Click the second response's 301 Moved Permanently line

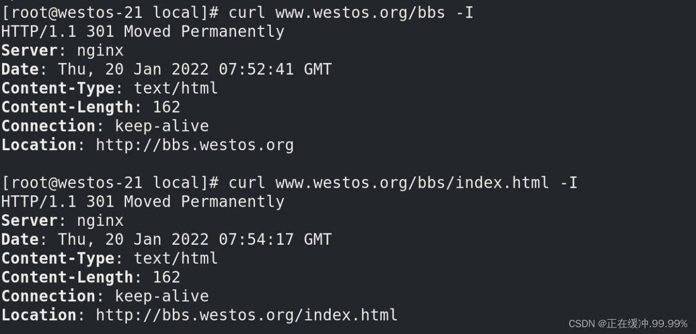click(x=142, y=202)
